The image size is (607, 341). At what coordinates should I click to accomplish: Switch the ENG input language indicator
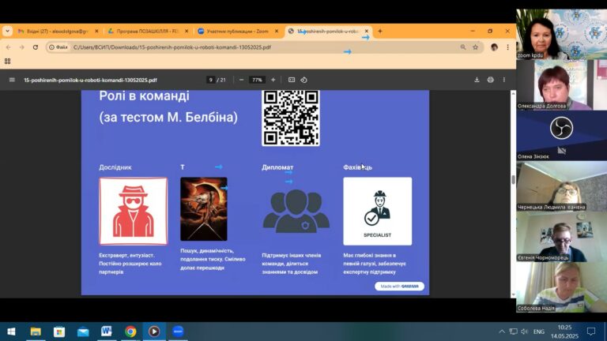point(539,332)
